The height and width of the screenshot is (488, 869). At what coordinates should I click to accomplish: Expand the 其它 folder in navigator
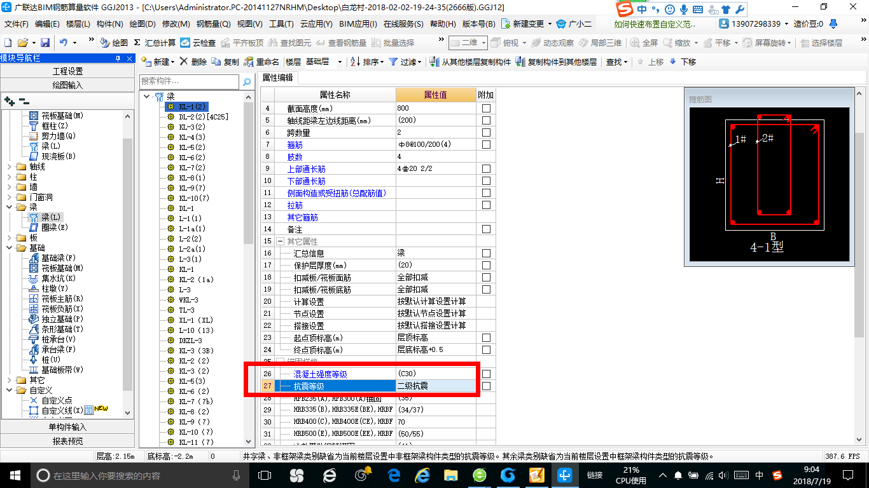(x=8, y=380)
